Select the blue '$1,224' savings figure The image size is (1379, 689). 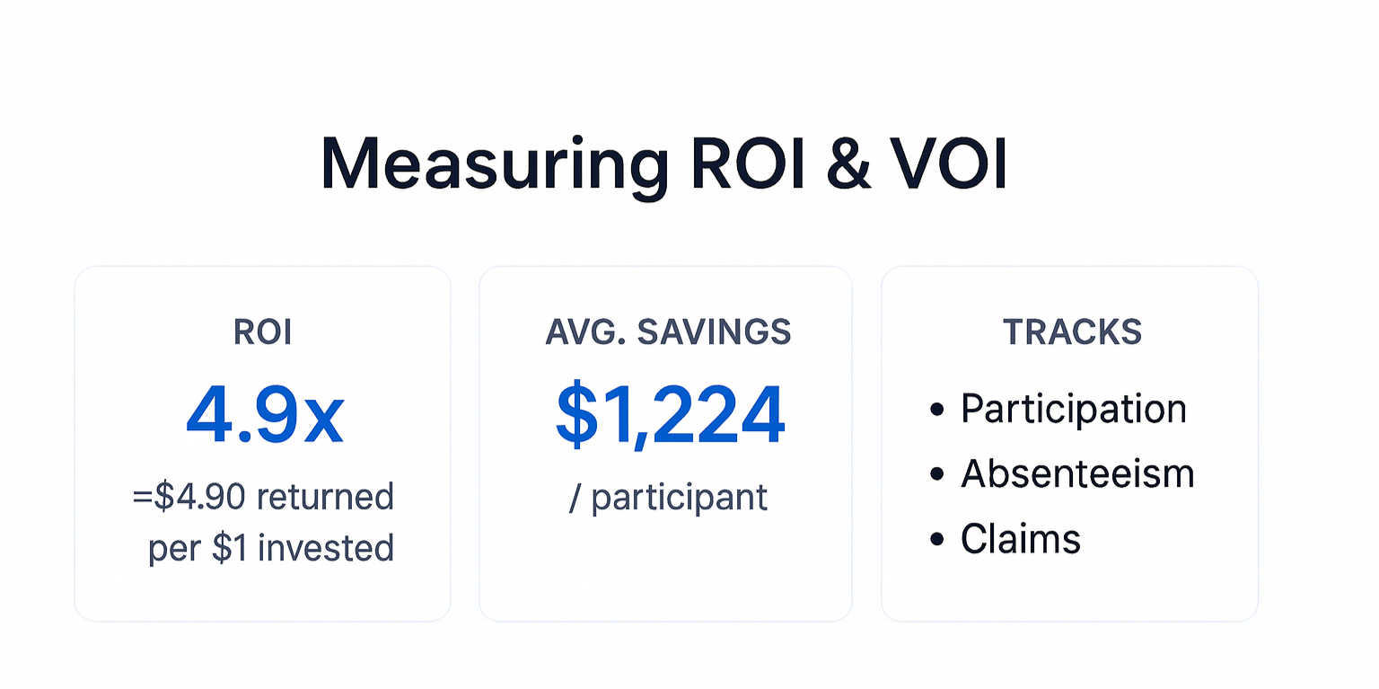coord(670,417)
